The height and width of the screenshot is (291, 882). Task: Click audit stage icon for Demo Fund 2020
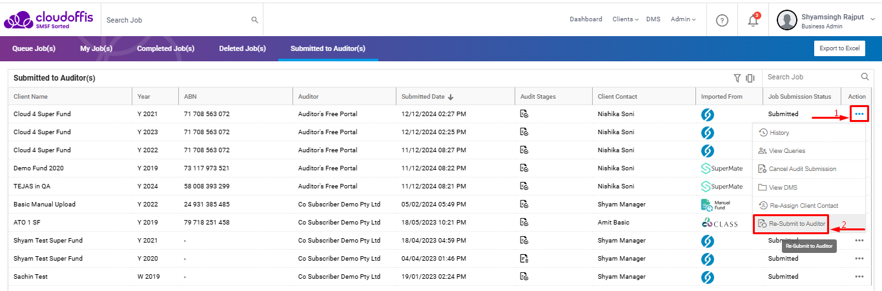tap(524, 168)
